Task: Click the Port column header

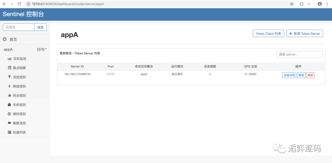Action: tap(111, 66)
